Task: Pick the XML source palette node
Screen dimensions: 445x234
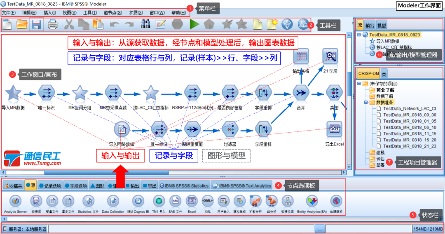Action: [207, 201]
